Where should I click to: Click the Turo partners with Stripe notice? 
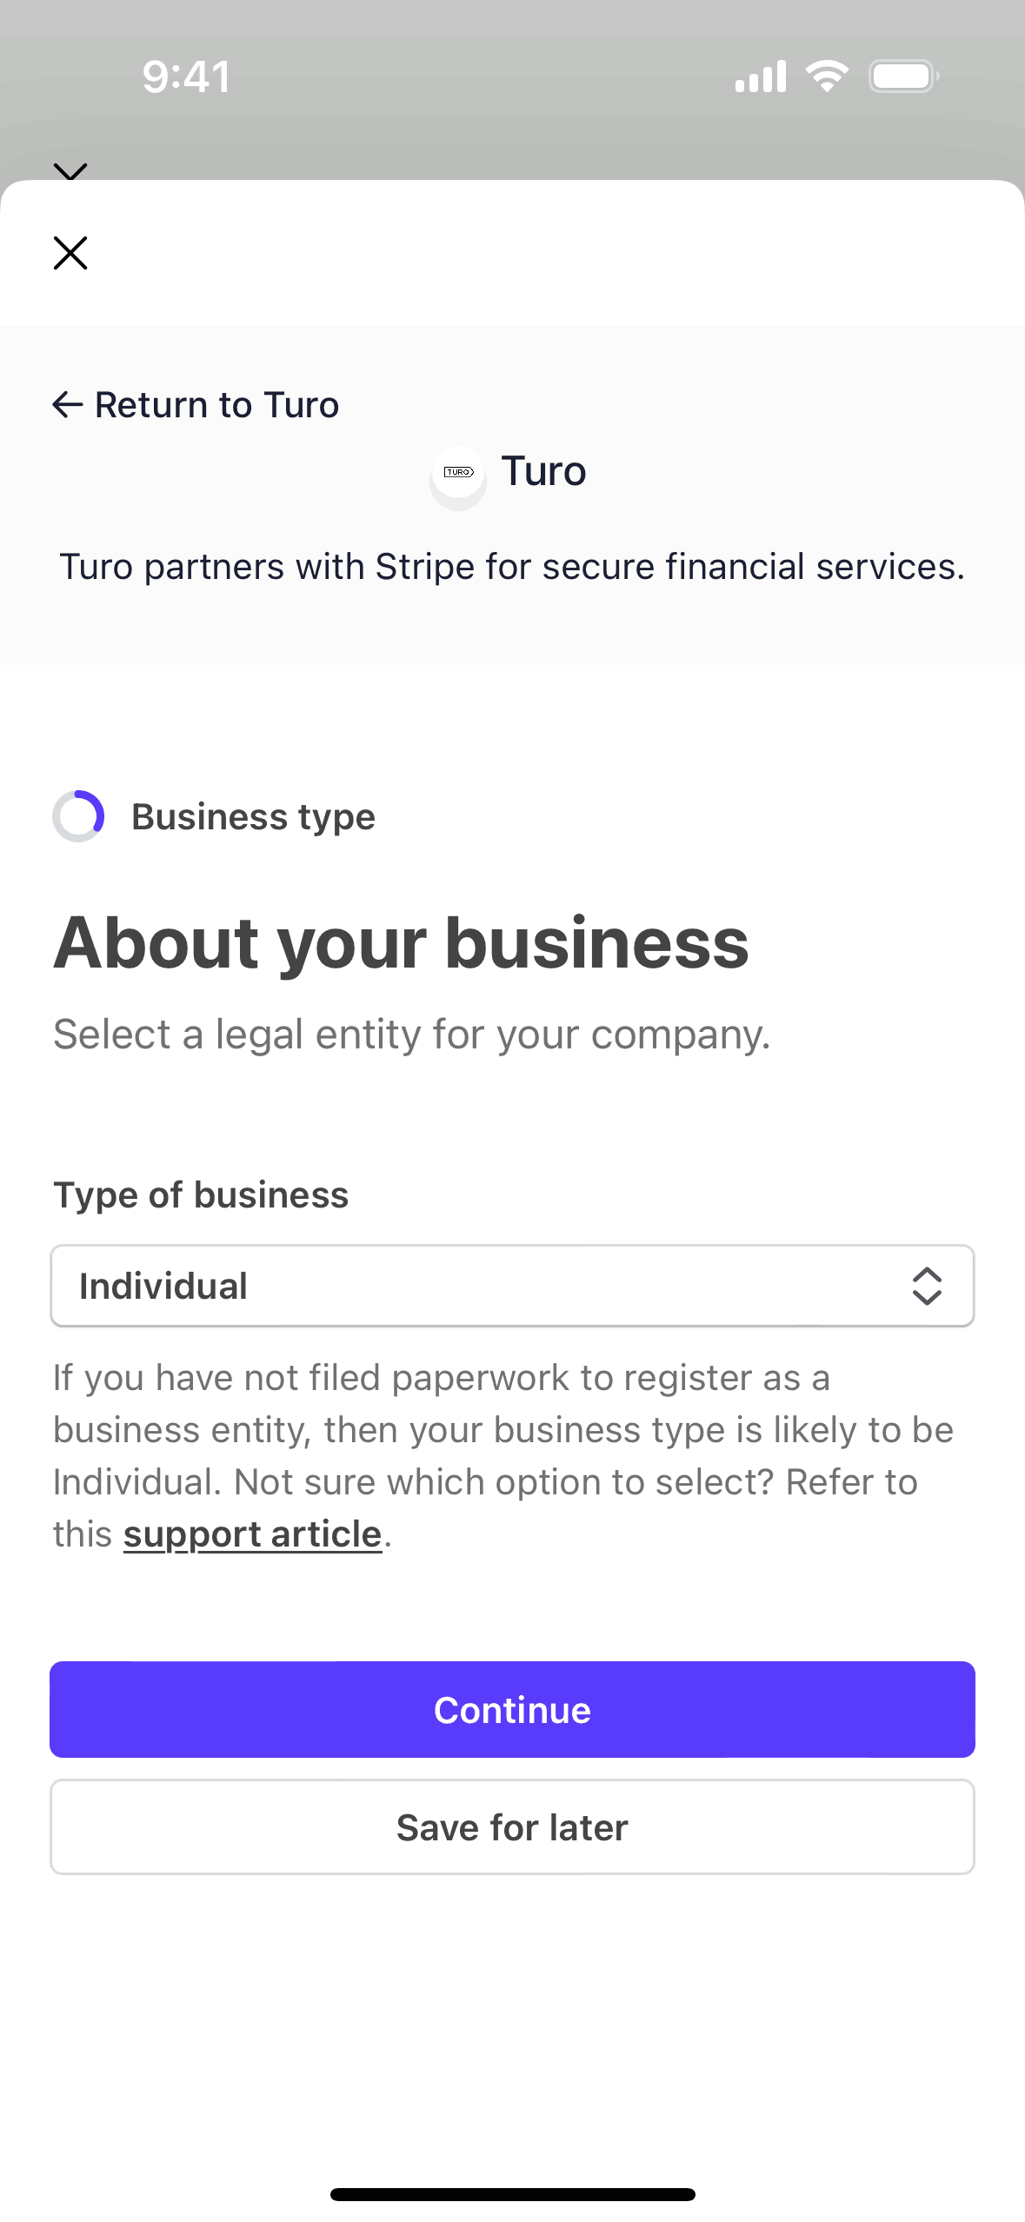[512, 567]
